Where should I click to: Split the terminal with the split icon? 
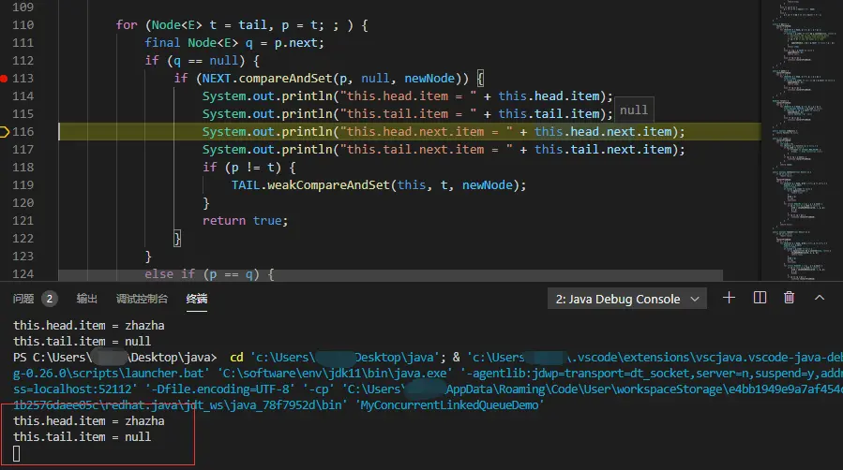click(x=760, y=298)
